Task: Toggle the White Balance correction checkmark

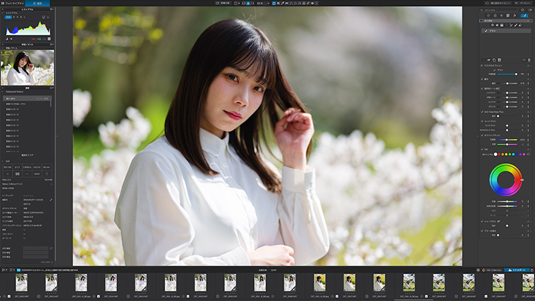Action: [482, 135]
